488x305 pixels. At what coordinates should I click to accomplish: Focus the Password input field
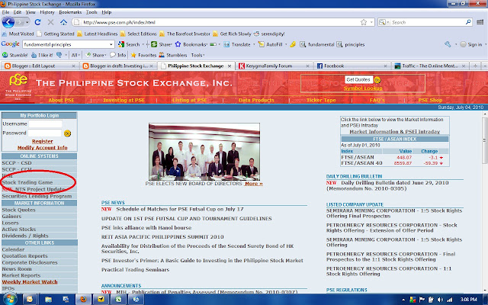click(x=45, y=133)
